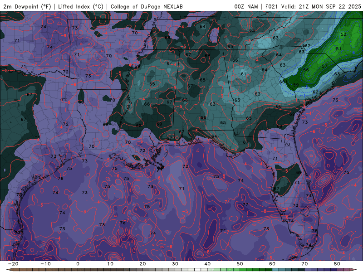Click the -20 label on the color scale
This screenshot has width=363, height=272.
pyautogui.click(x=13, y=264)
